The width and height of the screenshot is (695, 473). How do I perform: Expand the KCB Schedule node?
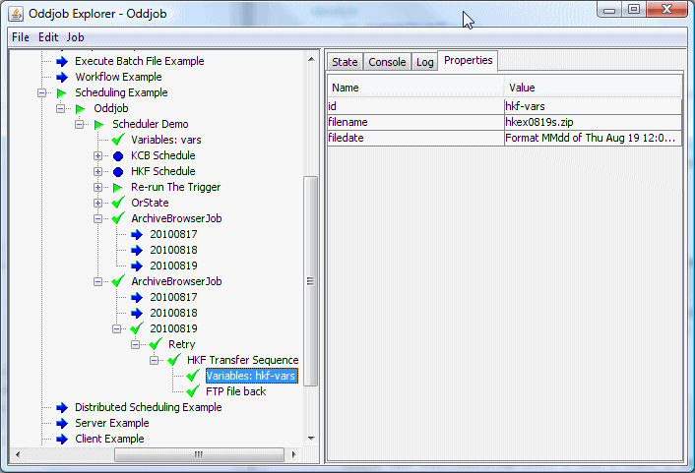pos(98,155)
